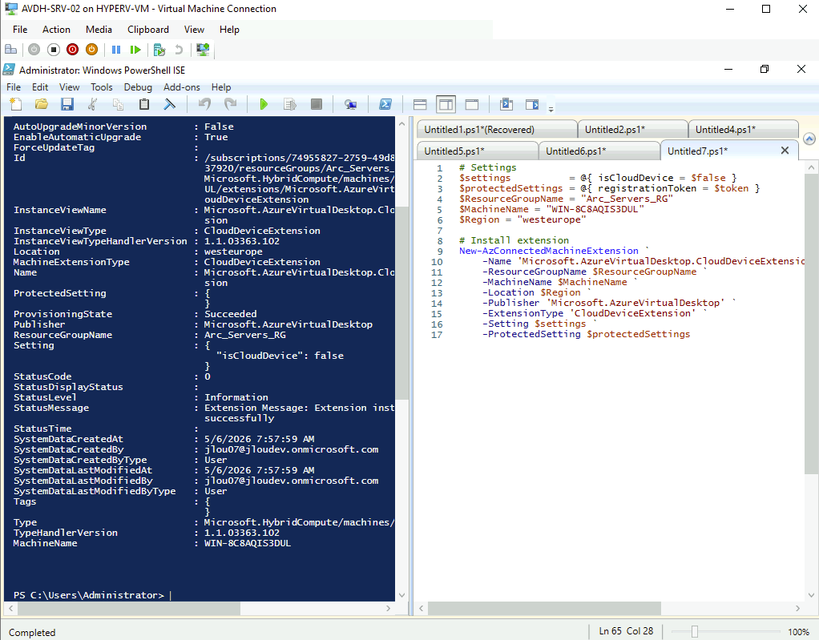Click the Stop Operation square icon in ISE

click(316, 104)
